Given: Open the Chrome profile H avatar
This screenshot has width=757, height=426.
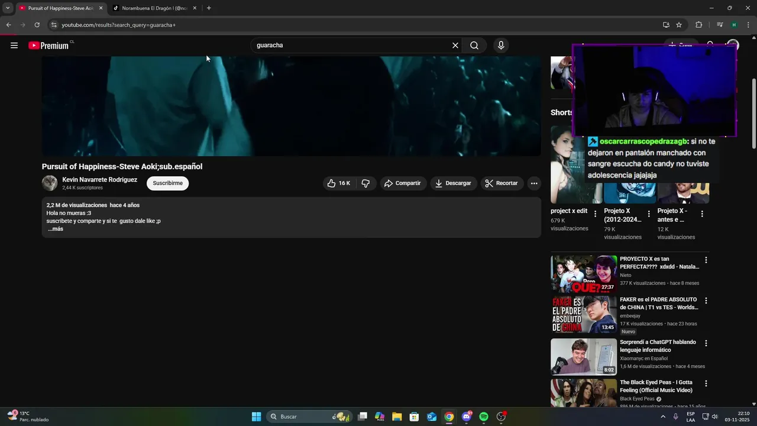Looking at the screenshot, I should (734, 25).
